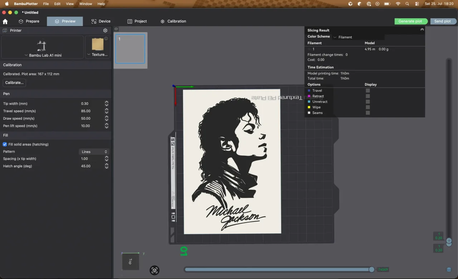Toggle display of Wipe moves
This screenshot has height=279, width=458.
click(x=368, y=107)
